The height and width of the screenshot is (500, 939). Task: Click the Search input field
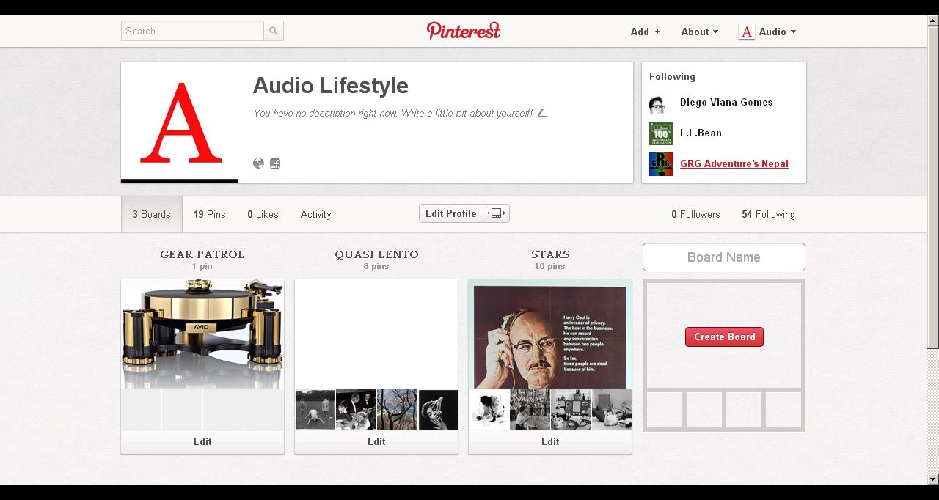[192, 31]
